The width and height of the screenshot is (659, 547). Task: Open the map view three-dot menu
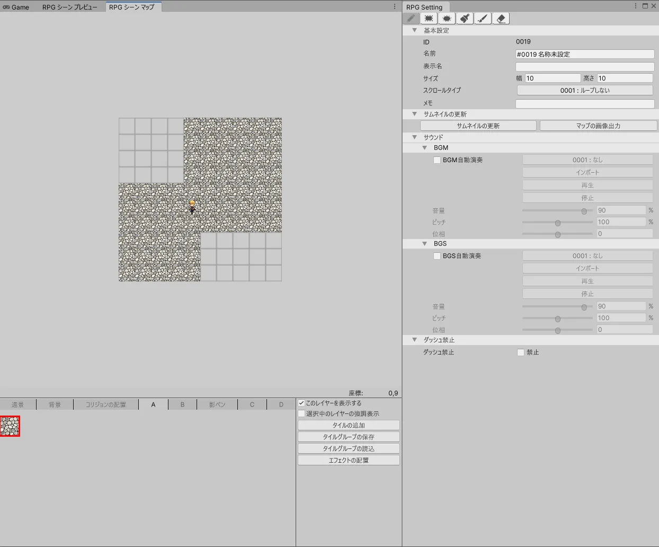point(395,7)
